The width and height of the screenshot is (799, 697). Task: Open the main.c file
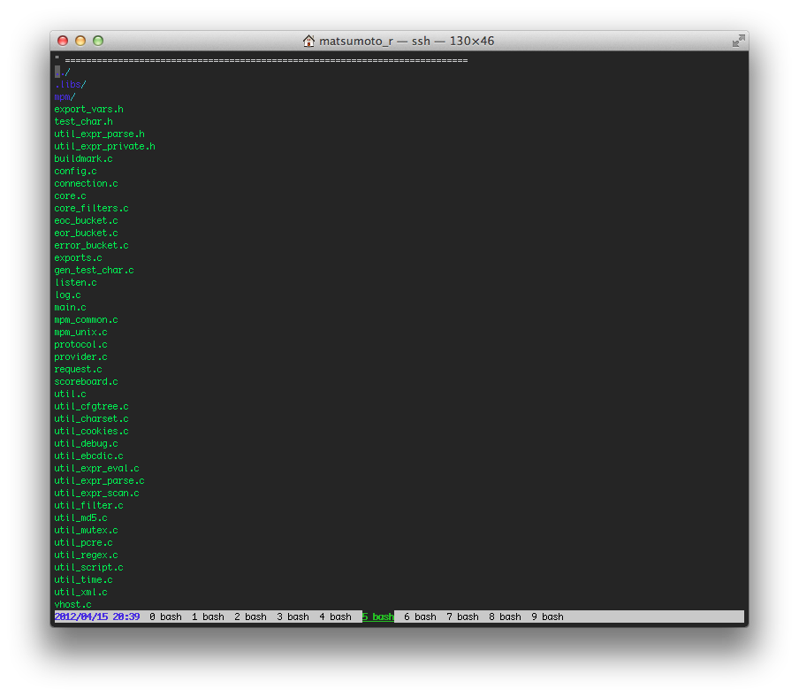(70, 308)
